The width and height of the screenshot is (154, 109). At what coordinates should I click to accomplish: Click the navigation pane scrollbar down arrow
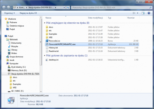(41, 92)
